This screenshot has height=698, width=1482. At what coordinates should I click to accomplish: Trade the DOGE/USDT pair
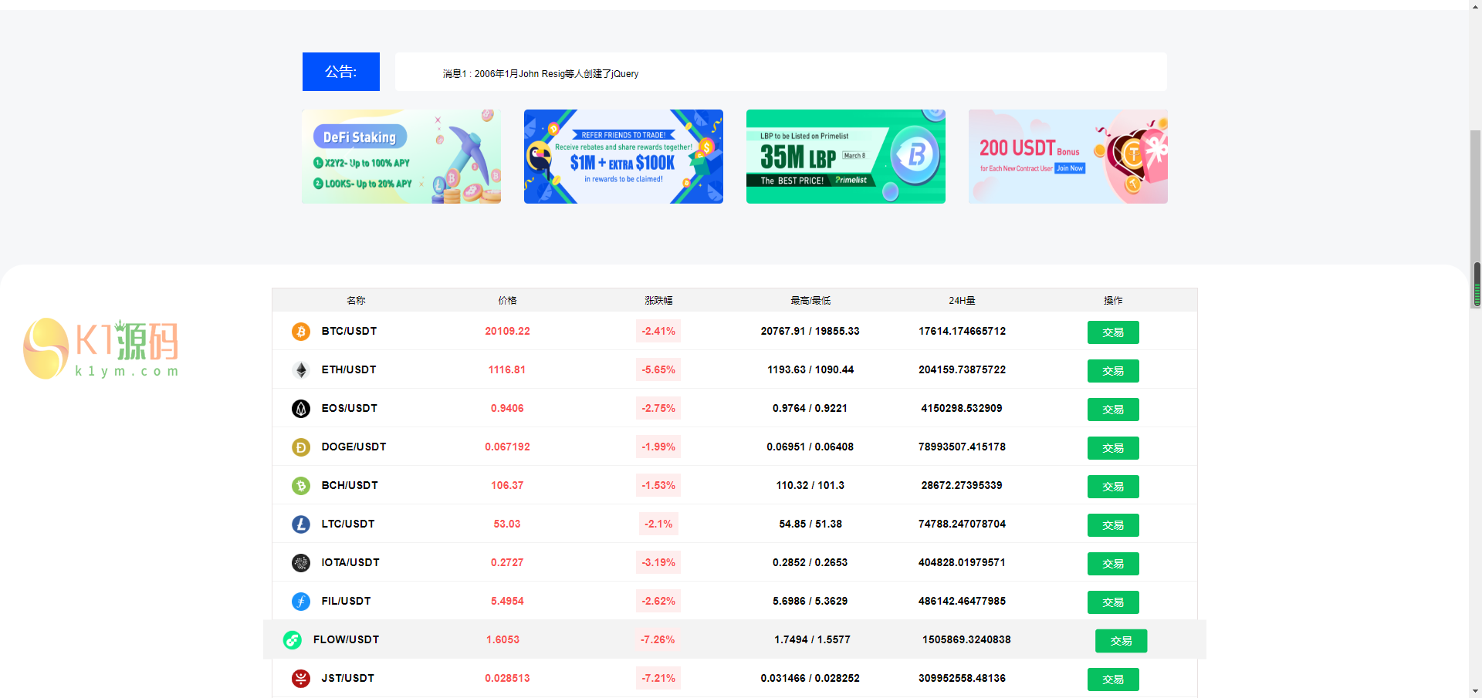1113,448
